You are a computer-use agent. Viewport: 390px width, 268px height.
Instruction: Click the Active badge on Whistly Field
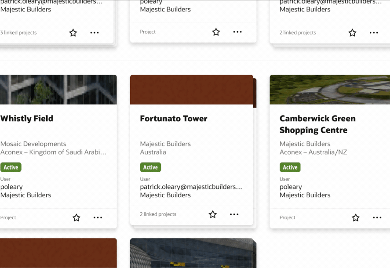coord(11,167)
